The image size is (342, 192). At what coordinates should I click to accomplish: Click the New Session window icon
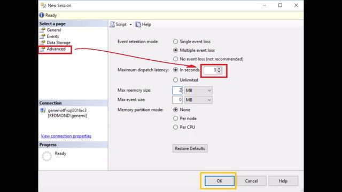(43, 5)
